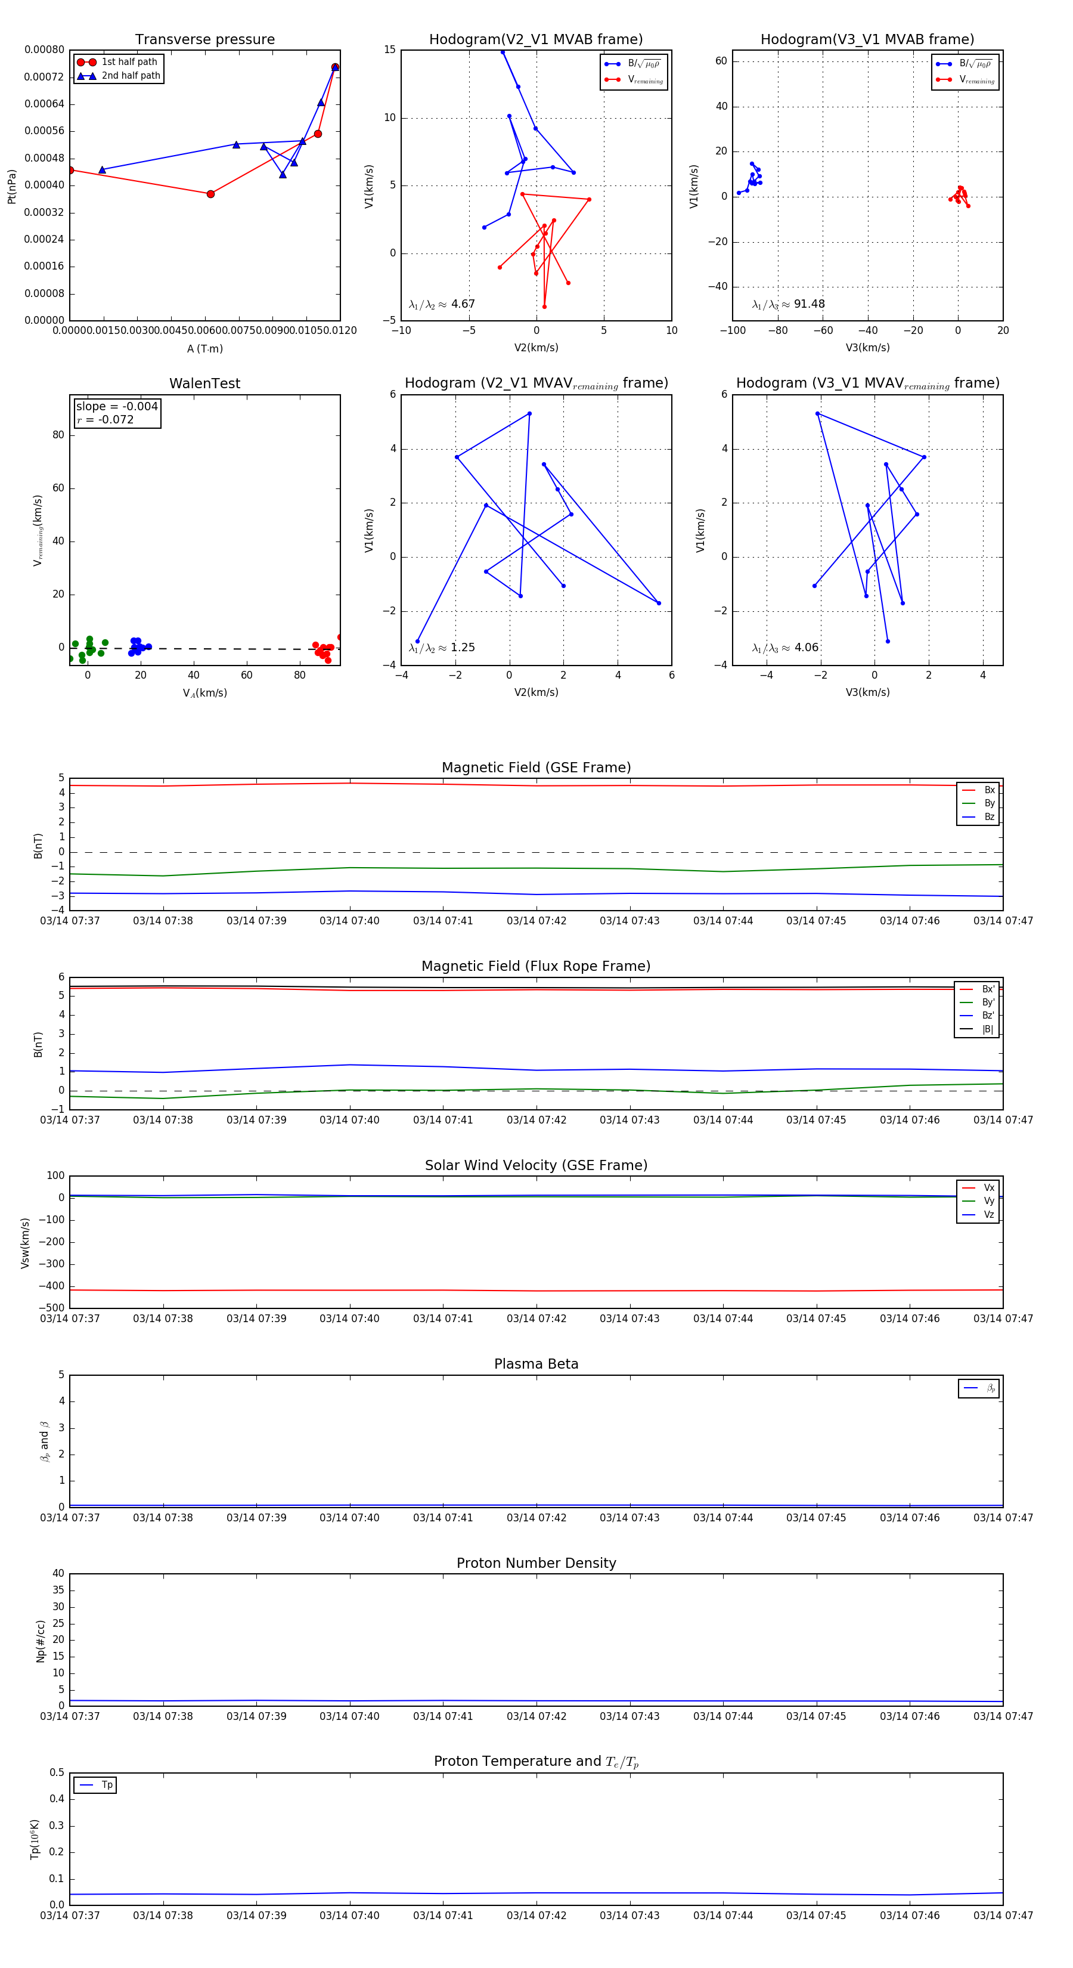Click the blue cluster of points in WalenTest plot

pos(138,647)
